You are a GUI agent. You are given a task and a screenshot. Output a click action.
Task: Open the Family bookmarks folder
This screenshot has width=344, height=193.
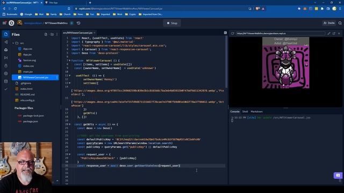(52, 14)
